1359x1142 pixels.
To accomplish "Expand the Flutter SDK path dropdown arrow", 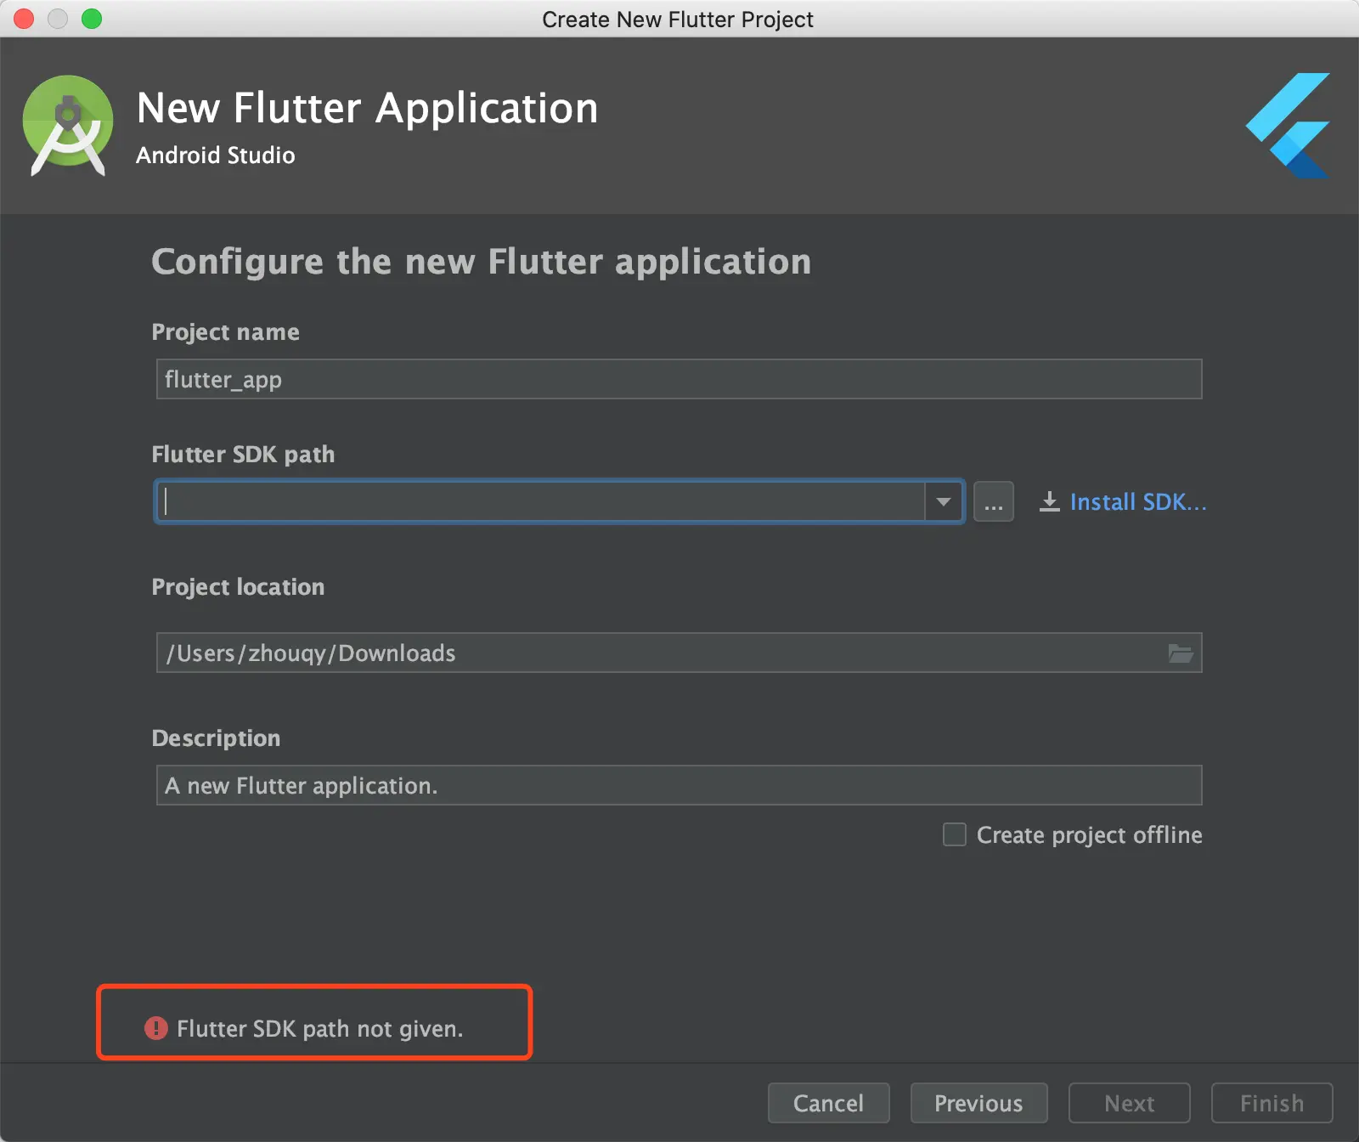I will (944, 502).
